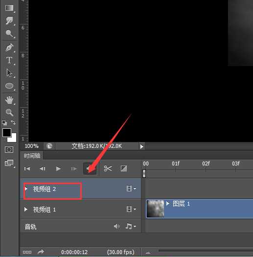Select the Zoom tool

tap(9, 112)
